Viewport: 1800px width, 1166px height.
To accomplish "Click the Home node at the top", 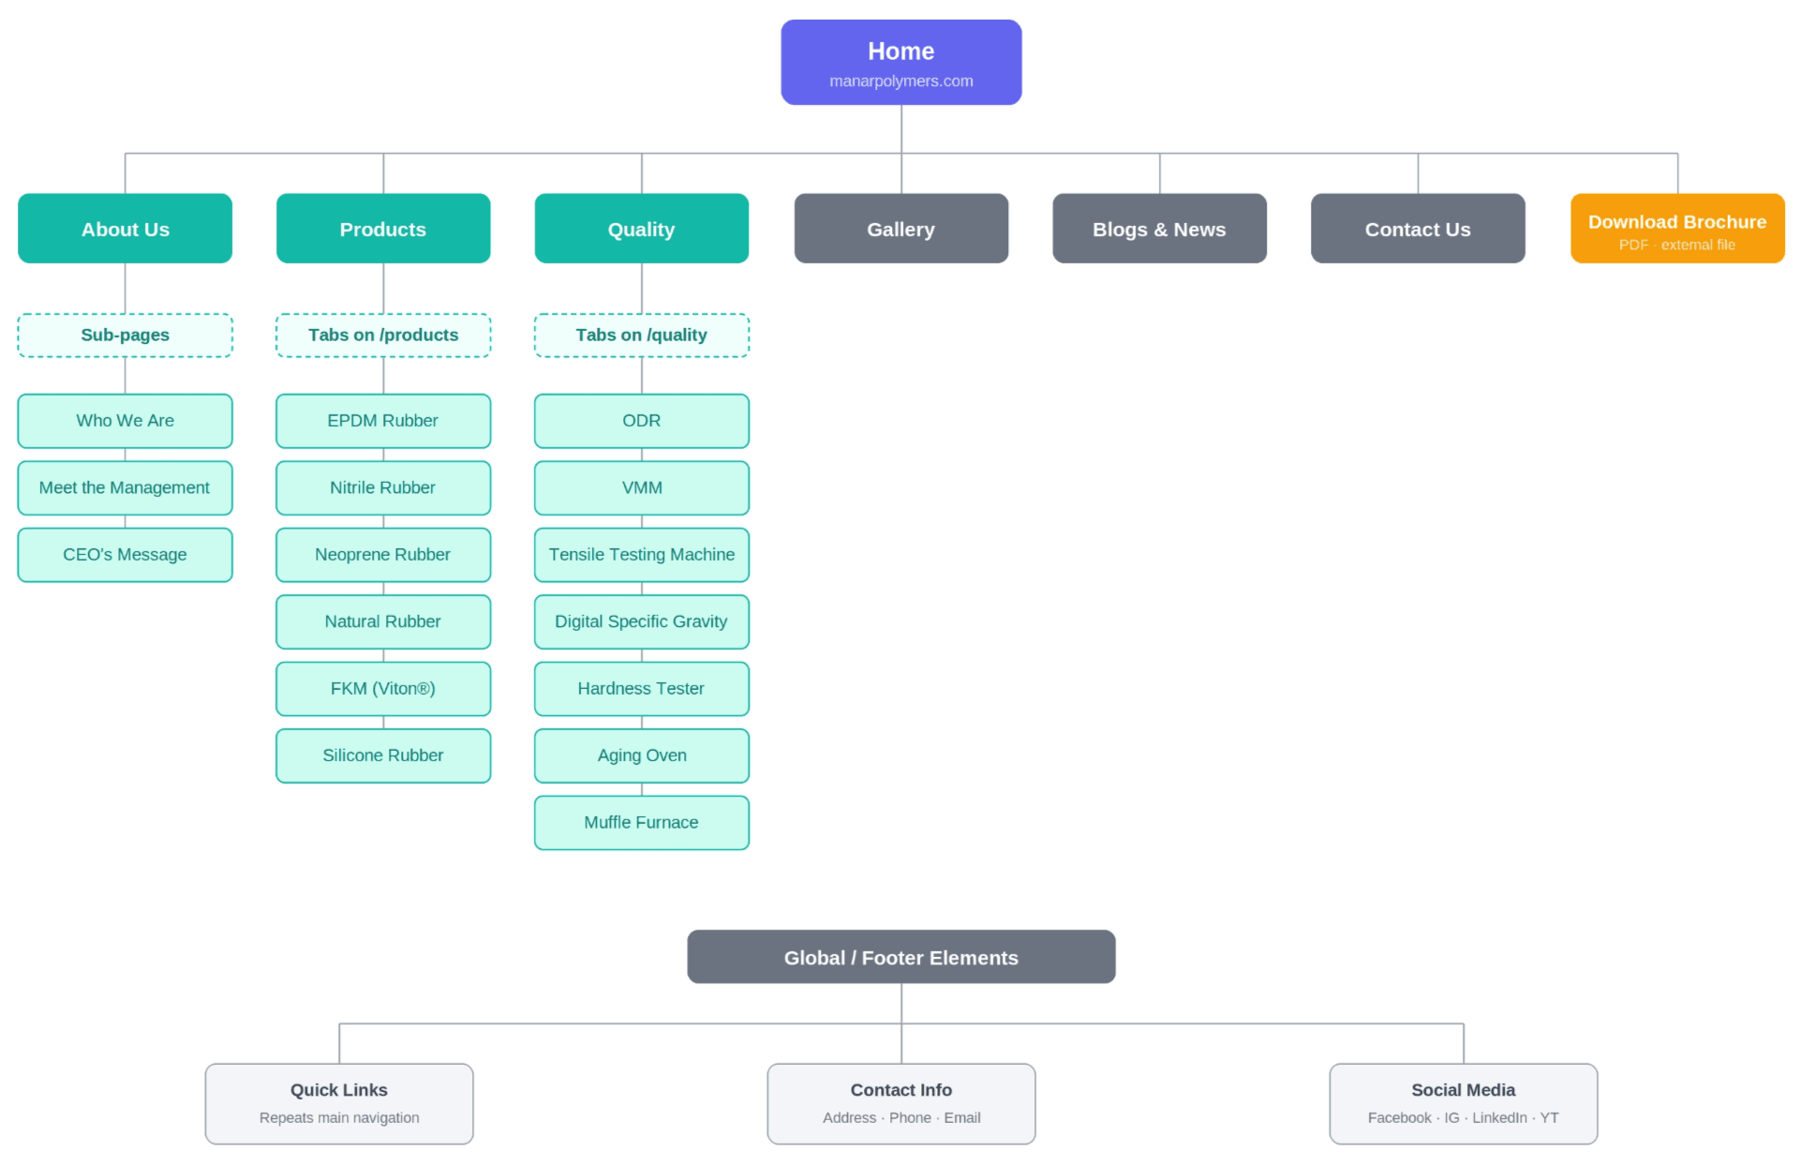I will pyautogui.click(x=900, y=62).
